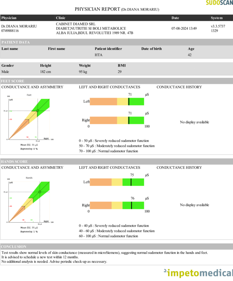Screen dimensions: 233x281
Task: Click the lower hands score color bar
Action: pos(117,206)
